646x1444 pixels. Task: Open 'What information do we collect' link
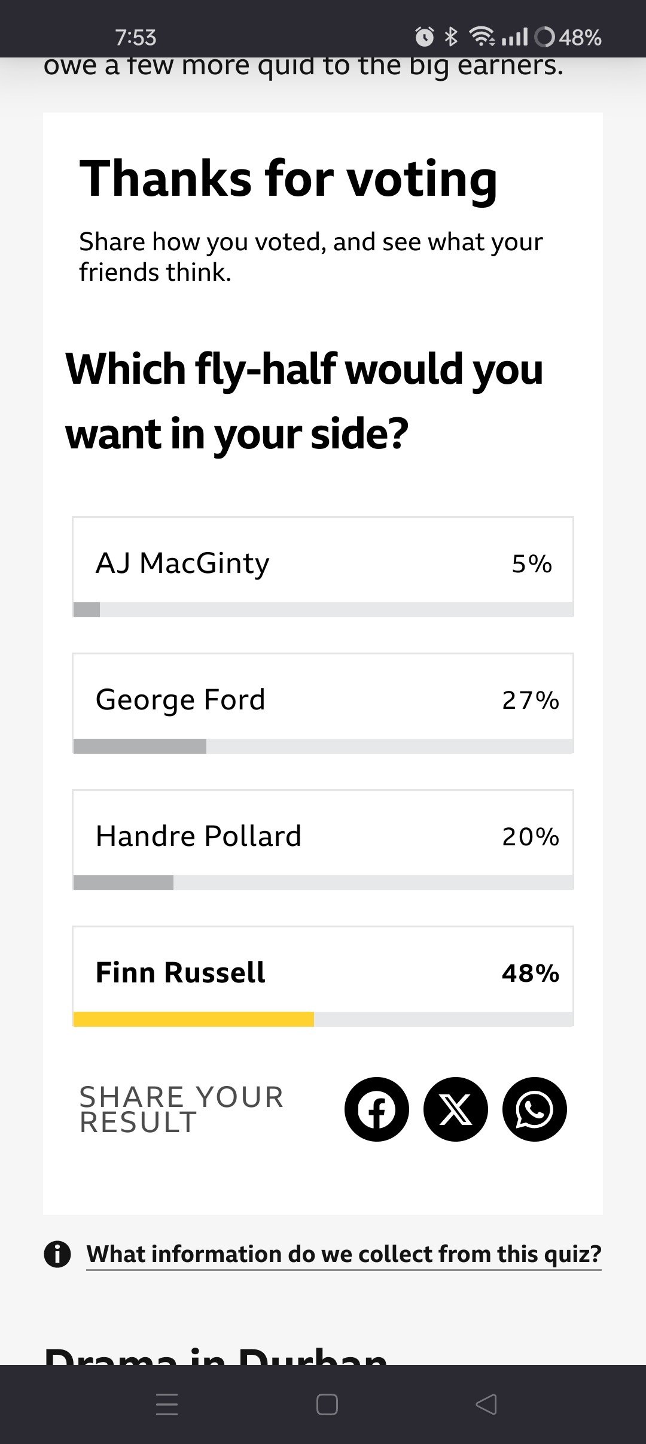[x=344, y=1254]
